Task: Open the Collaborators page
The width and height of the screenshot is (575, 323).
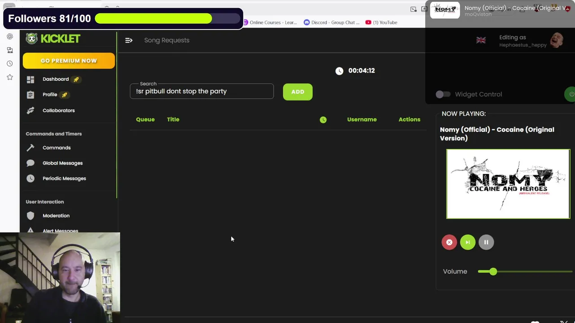Action: [58, 110]
